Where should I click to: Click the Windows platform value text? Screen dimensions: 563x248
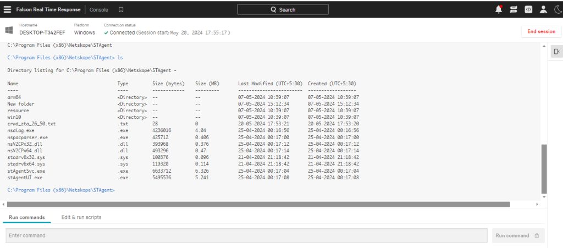point(84,32)
